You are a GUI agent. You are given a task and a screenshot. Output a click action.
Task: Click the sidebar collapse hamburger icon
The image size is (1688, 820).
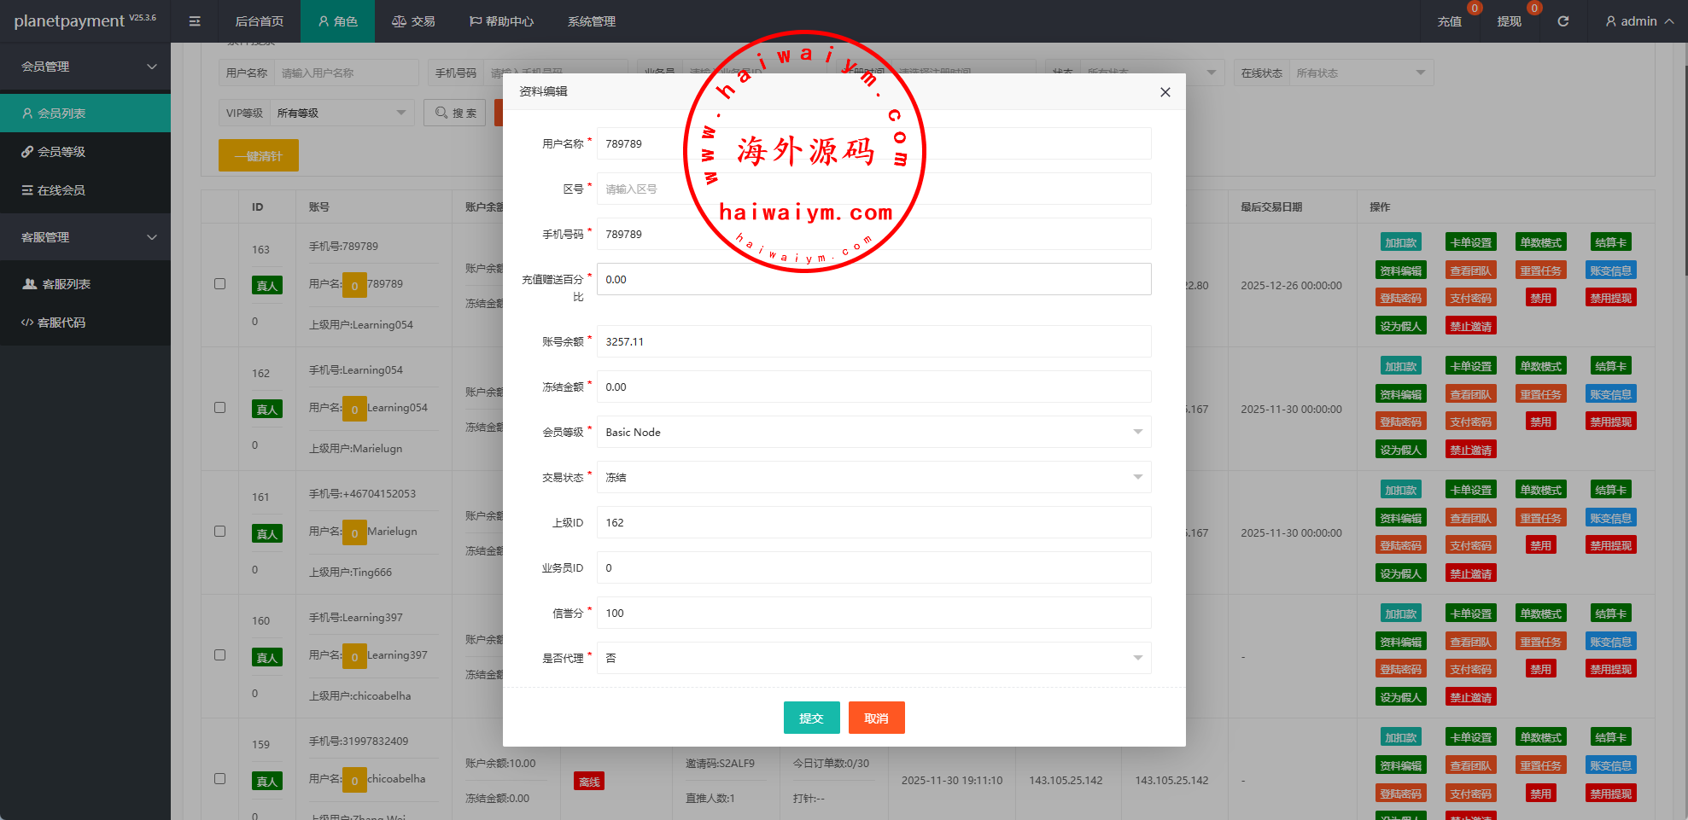pyautogui.click(x=195, y=21)
